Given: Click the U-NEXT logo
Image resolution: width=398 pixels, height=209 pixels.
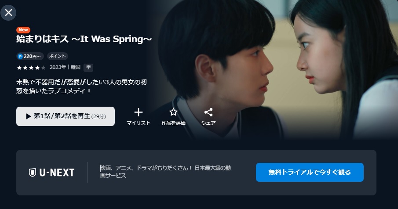Looking at the screenshot, I should click(51, 173).
